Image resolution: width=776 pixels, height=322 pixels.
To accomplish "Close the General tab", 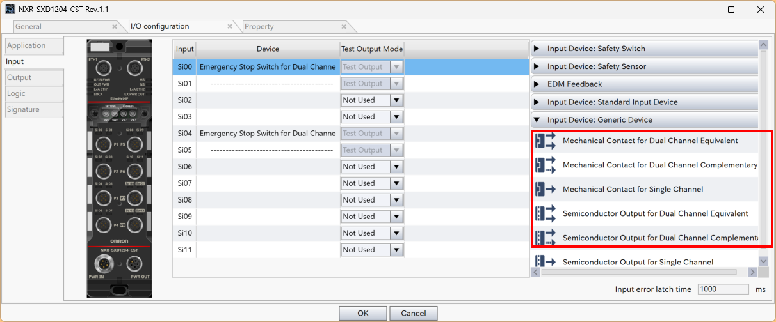I will point(115,27).
